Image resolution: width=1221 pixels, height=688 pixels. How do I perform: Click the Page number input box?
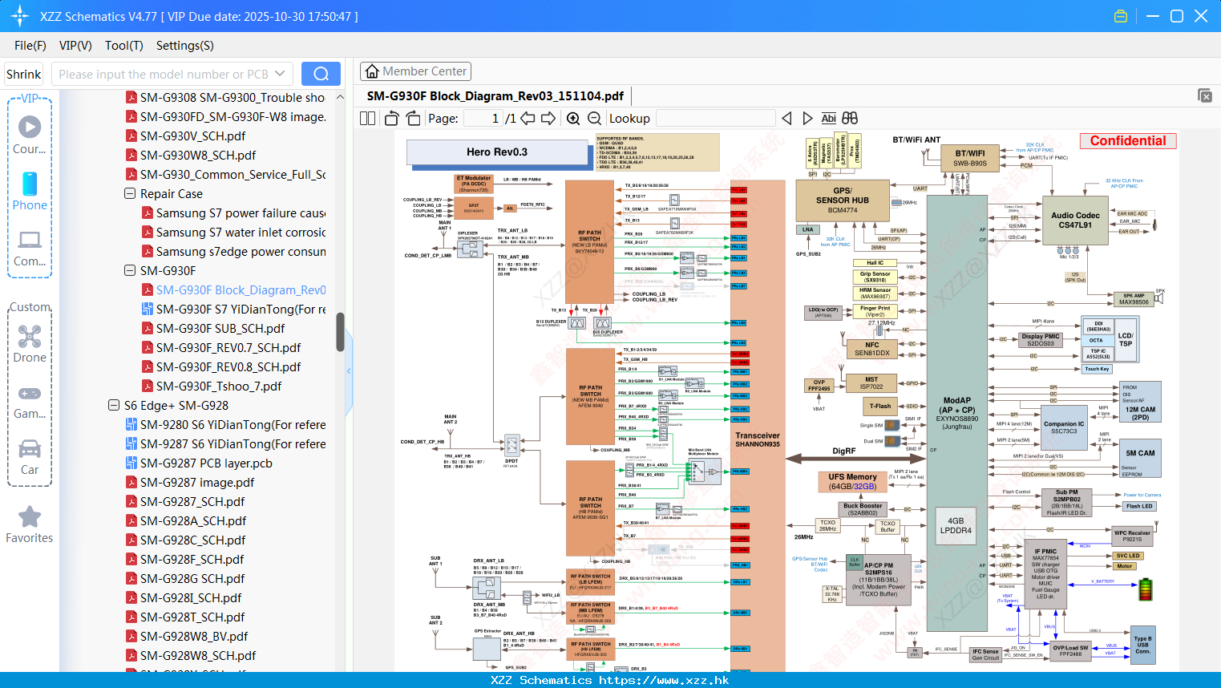pyautogui.click(x=482, y=118)
